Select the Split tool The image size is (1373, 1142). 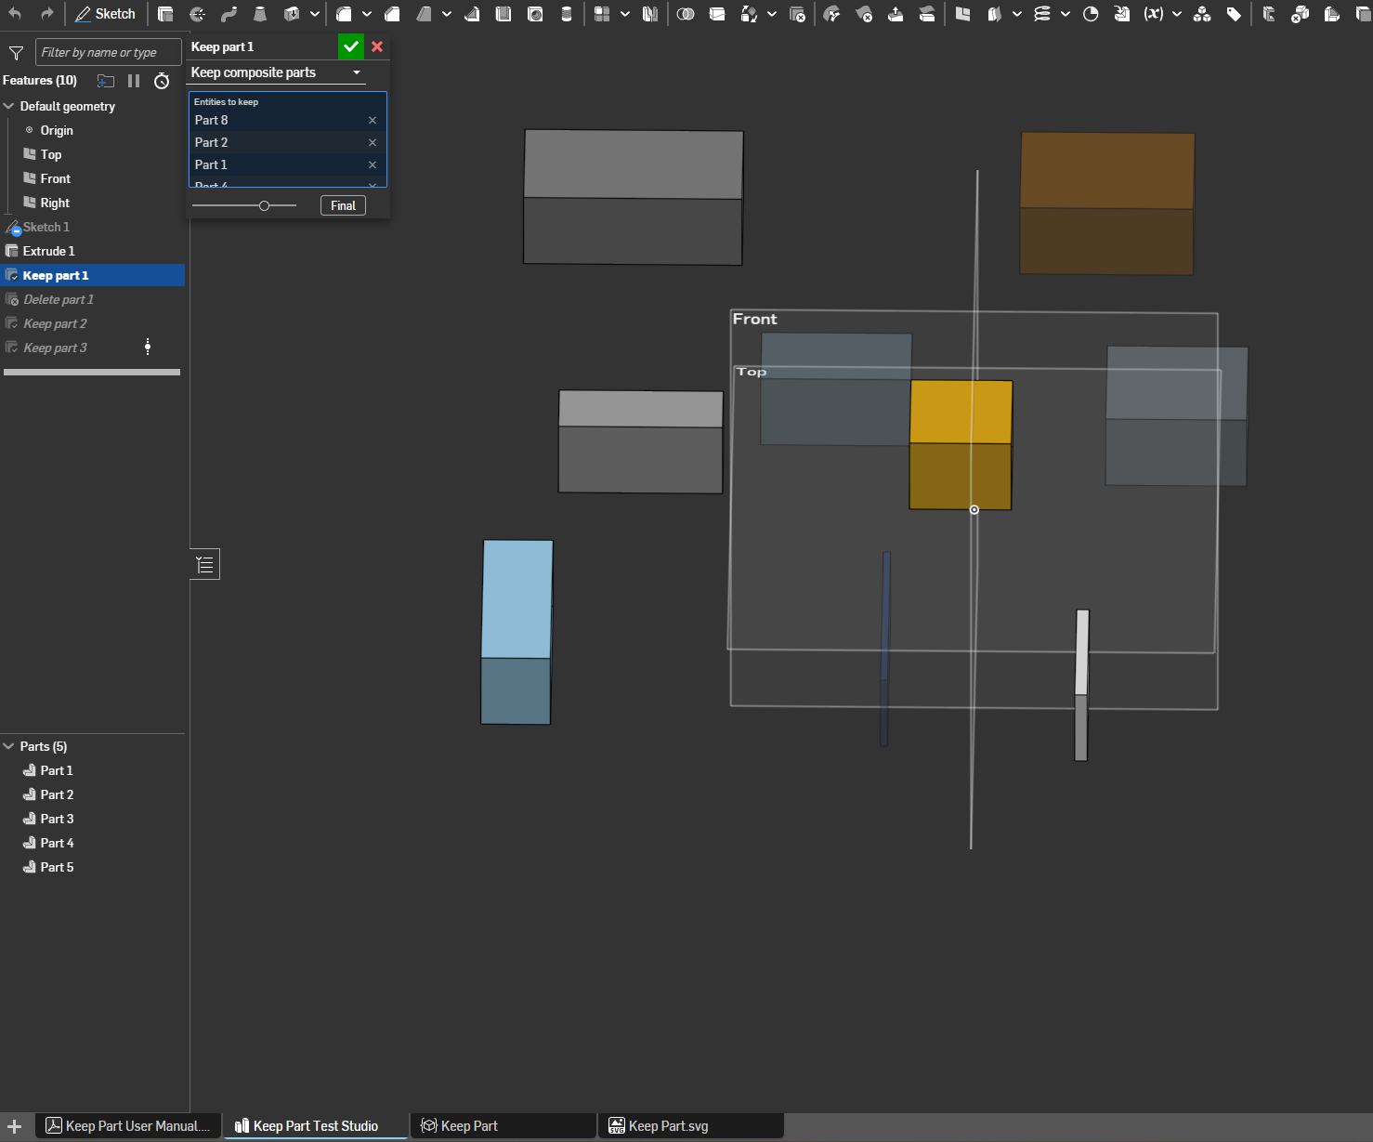point(717,14)
